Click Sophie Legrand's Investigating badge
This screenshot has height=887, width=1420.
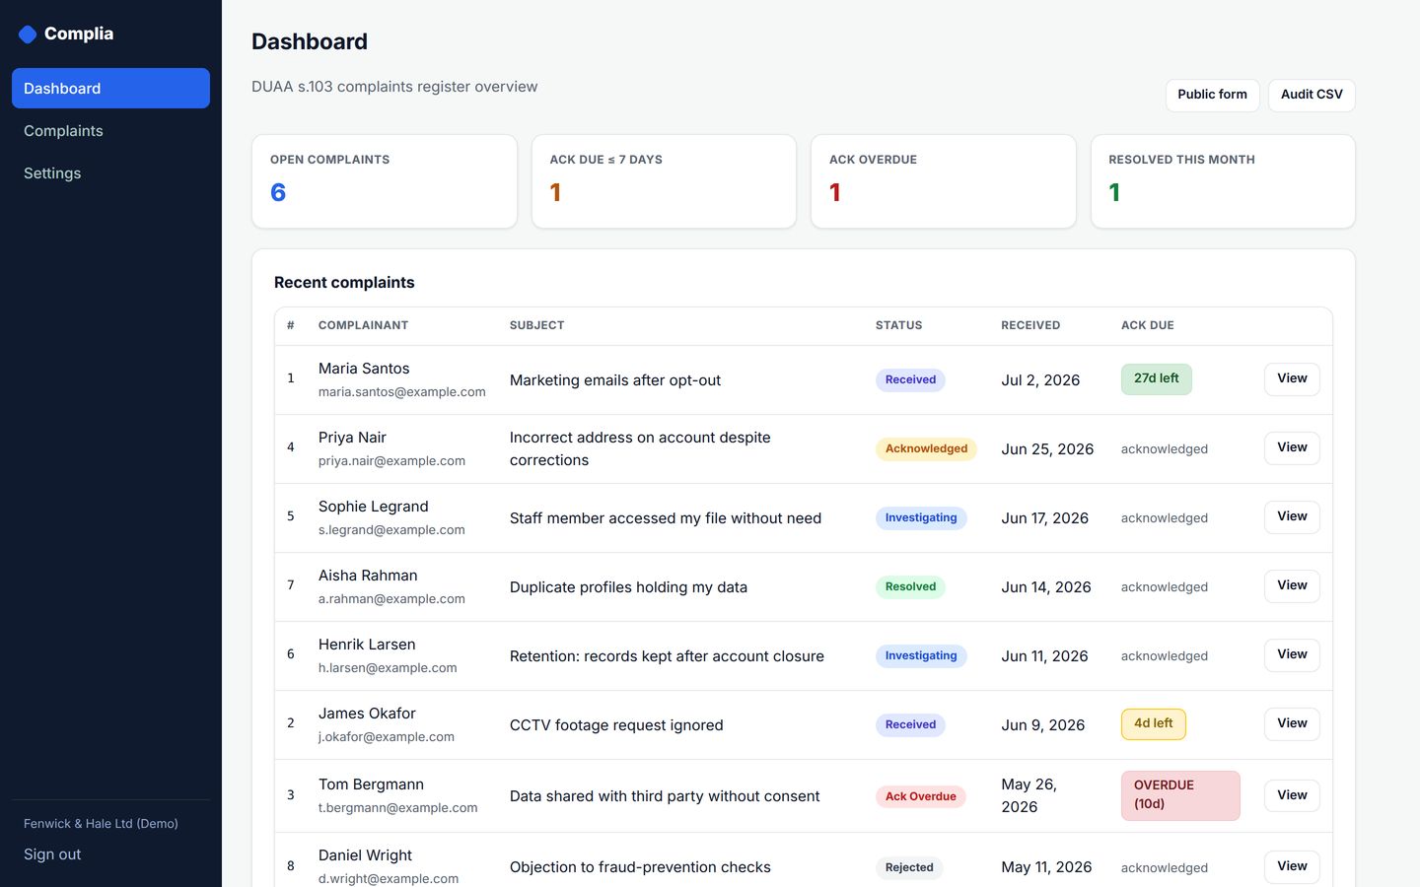pos(921,518)
